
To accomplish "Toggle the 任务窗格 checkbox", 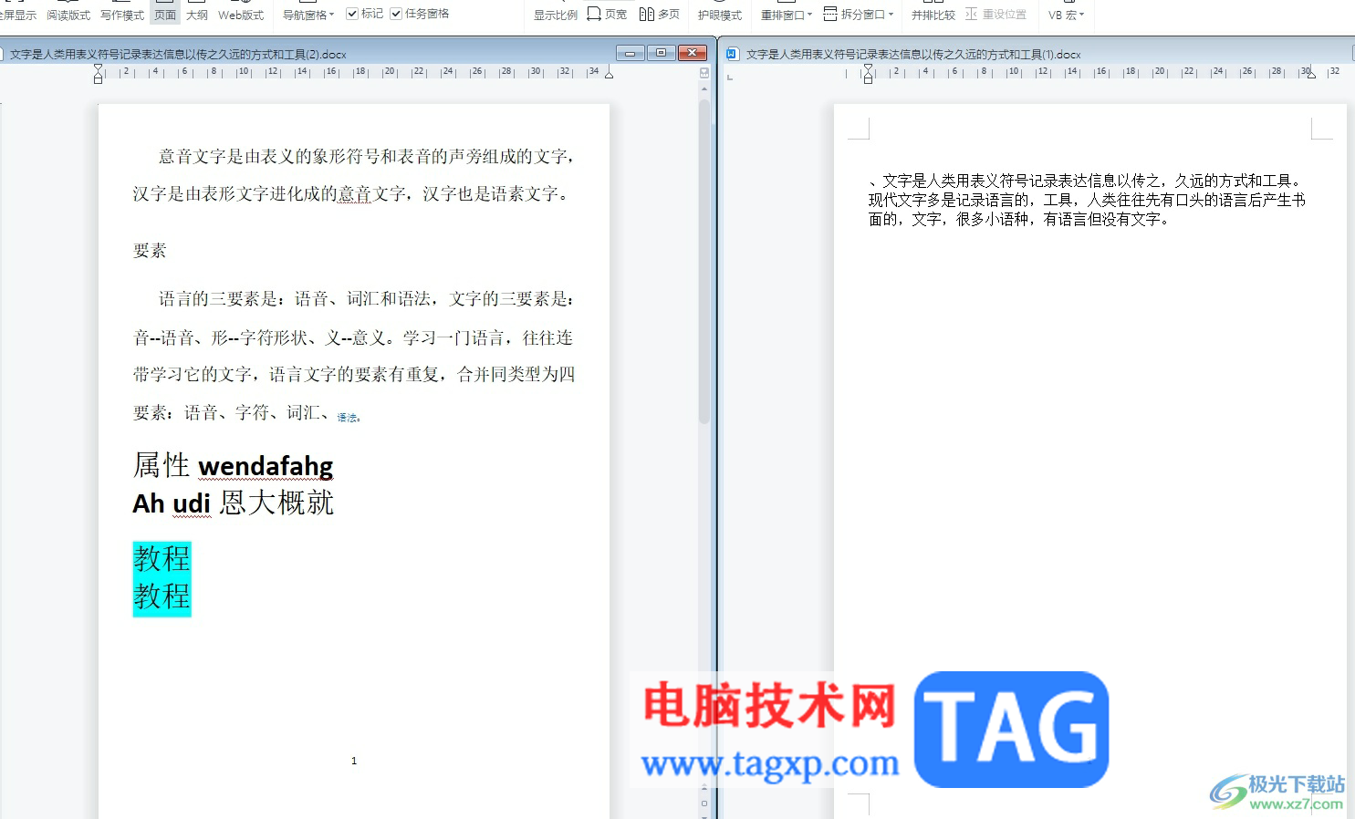I will [x=396, y=14].
